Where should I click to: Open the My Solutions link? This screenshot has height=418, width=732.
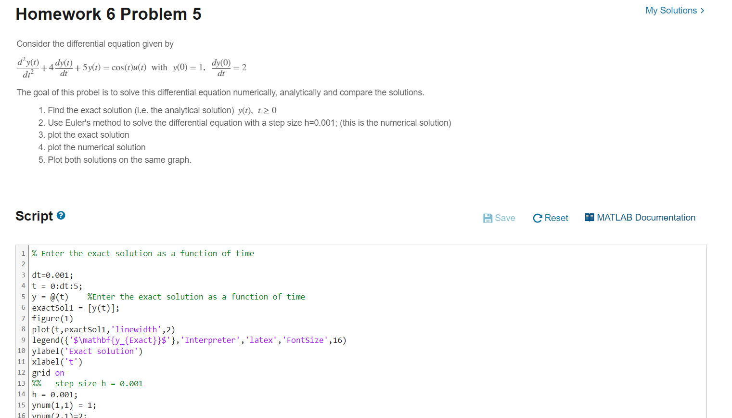(x=671, y=10)
